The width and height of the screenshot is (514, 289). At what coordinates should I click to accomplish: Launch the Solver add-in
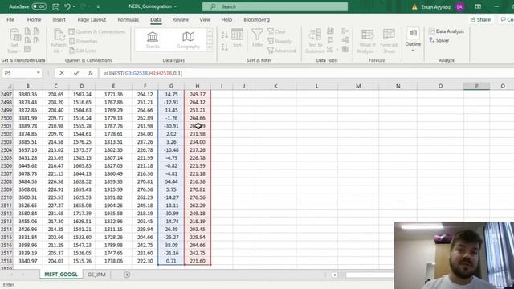439,41
